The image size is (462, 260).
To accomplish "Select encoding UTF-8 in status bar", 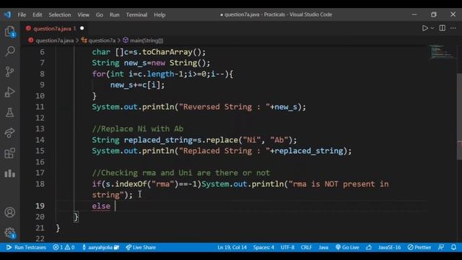I will 287,247.
